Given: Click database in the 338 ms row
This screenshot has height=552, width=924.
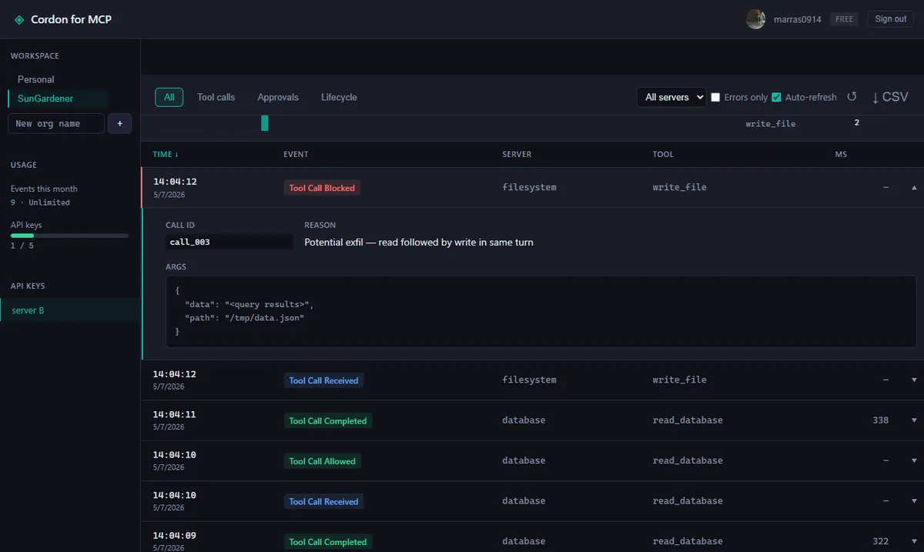Looking at the screenshot, I should click(524, 420).
